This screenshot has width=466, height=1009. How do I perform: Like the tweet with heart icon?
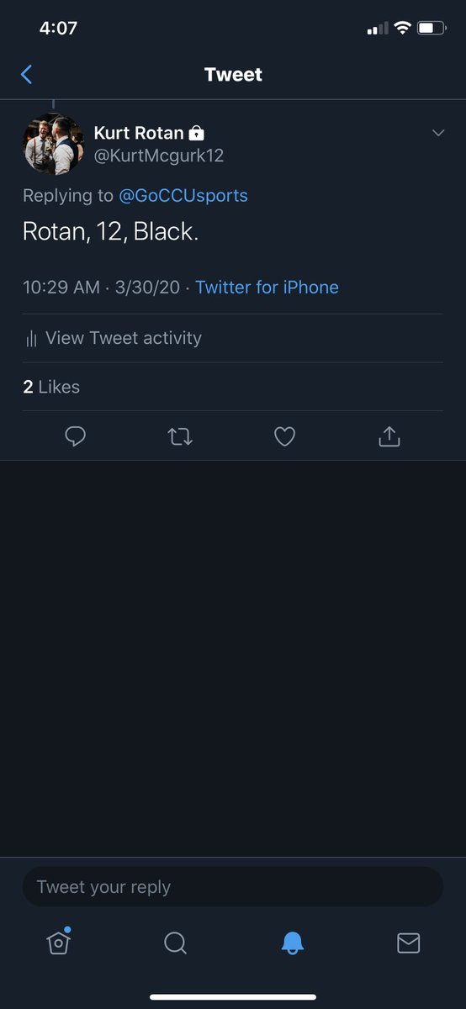[x=285, y=436]
